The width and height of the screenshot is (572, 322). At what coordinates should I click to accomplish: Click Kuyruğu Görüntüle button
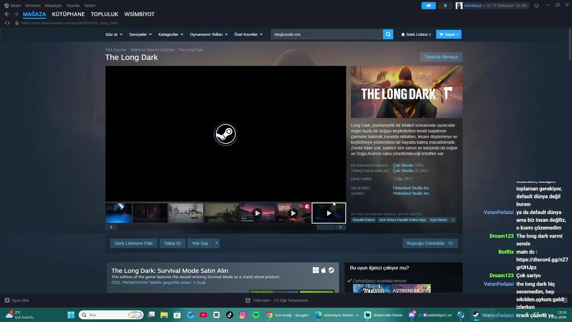tap(430, 243)
